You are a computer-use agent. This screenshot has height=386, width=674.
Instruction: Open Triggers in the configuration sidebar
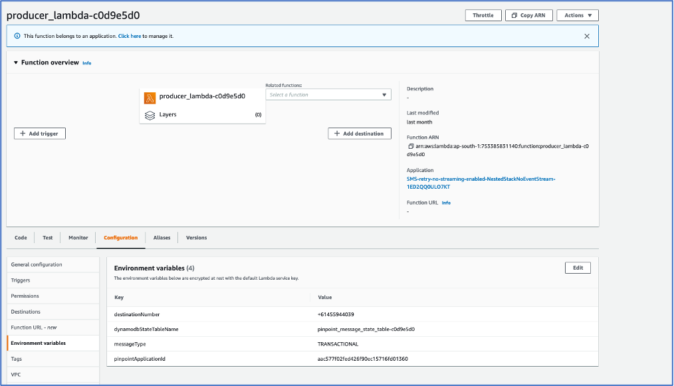coord(53,280)
